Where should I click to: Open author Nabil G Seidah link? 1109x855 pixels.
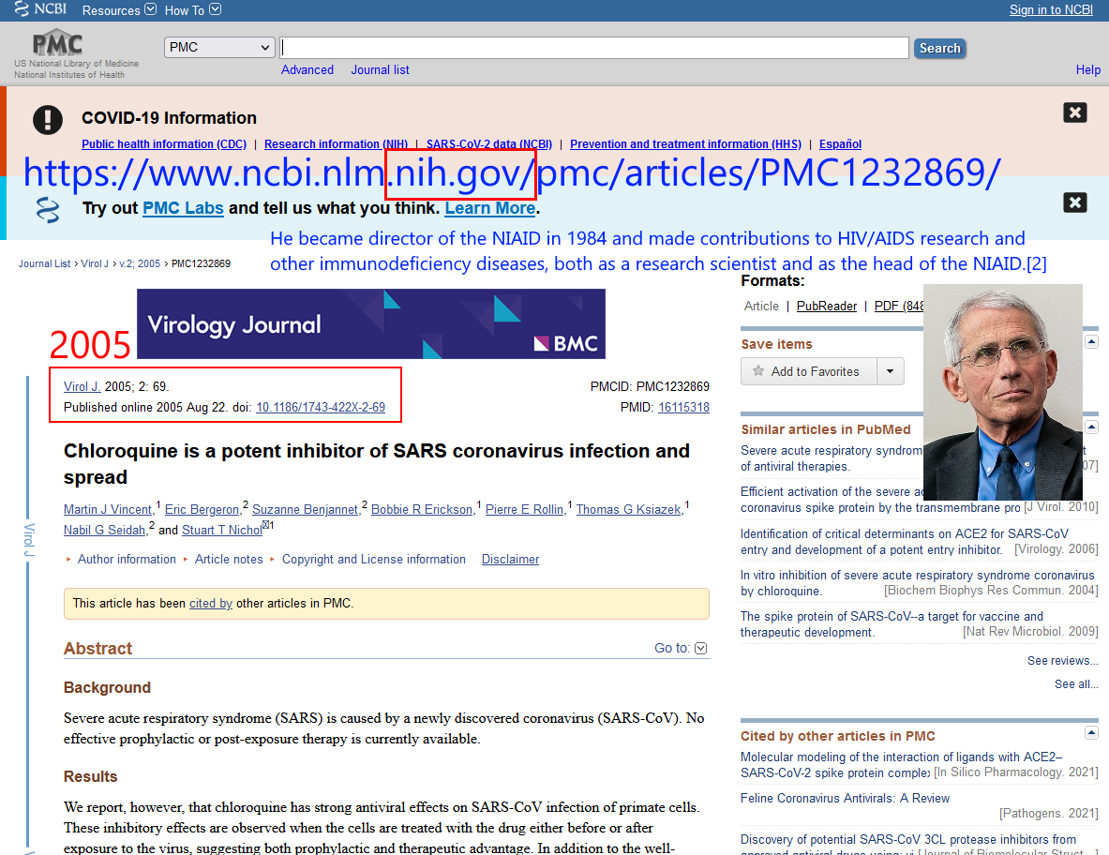104,530
